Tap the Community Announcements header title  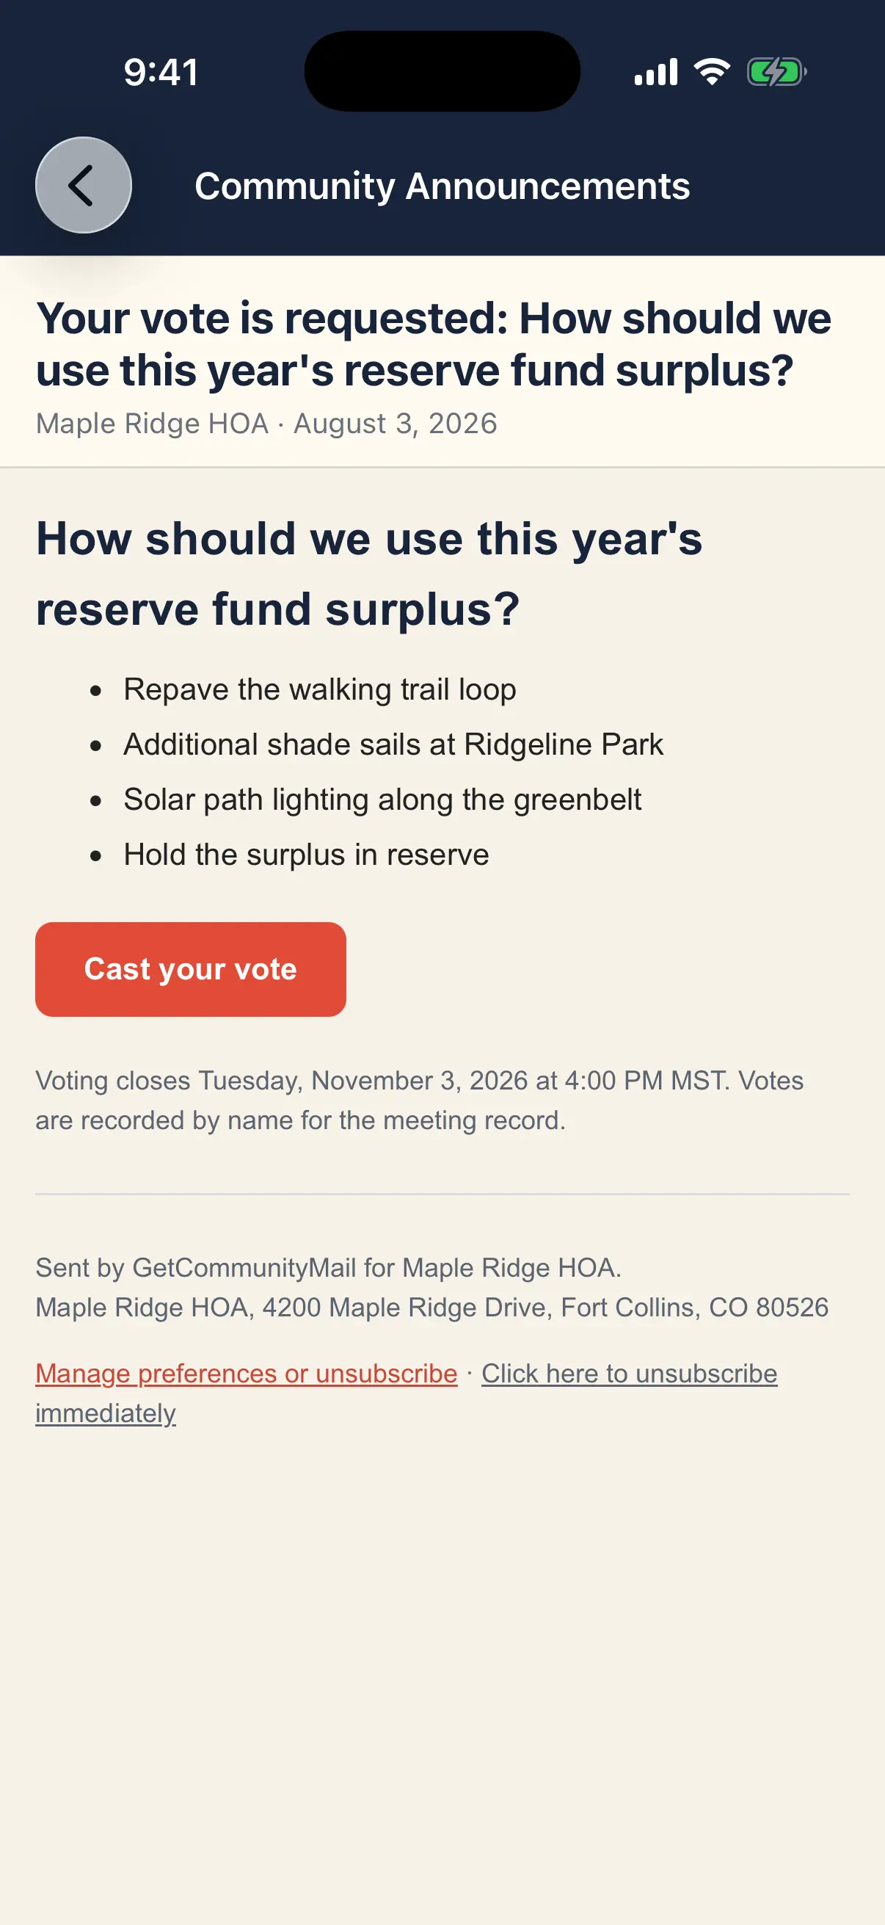(x=442, y=185)
